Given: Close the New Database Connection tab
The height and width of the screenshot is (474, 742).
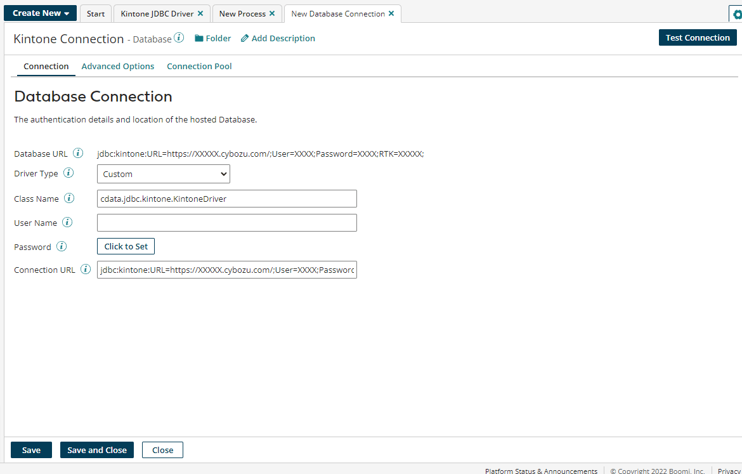Looking at the screenshot, I should [x=391, y=13].
